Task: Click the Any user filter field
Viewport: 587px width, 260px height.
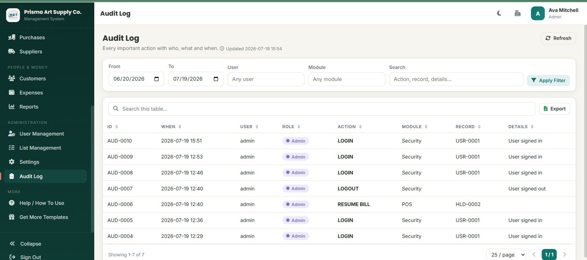Action: (266, 79)
